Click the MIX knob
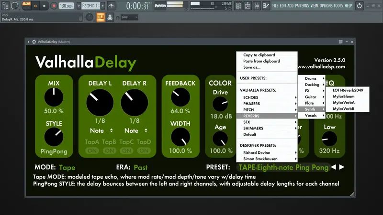This screenshot has width=383, height=215. click(x=54, y=97)
